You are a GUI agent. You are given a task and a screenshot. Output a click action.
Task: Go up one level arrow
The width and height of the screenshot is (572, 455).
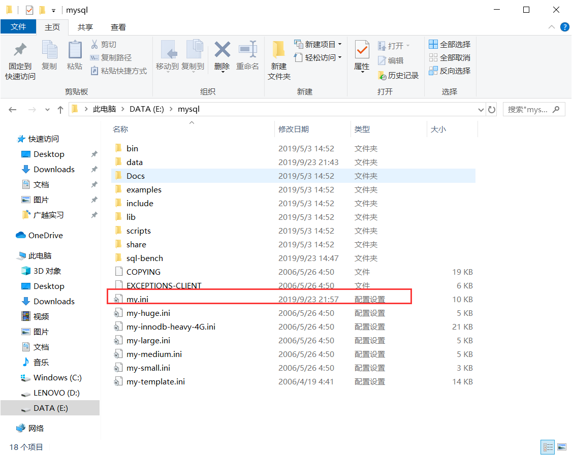click(60, 109)
